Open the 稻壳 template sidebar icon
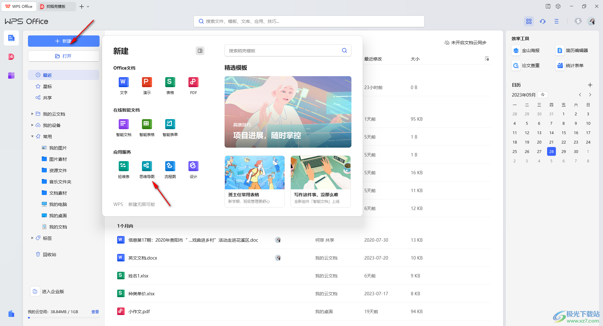The image size is (603, 326). click(11, 57)
